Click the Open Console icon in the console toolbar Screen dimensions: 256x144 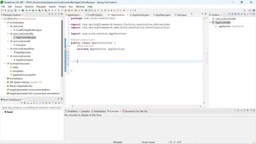tap(244, 111)
